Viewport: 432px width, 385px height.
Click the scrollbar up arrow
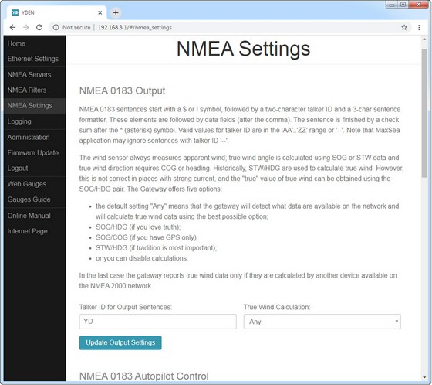[x=424, y=39]
